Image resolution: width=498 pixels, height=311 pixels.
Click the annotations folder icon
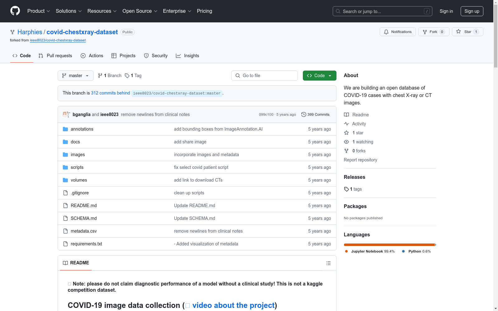point(65,129)
